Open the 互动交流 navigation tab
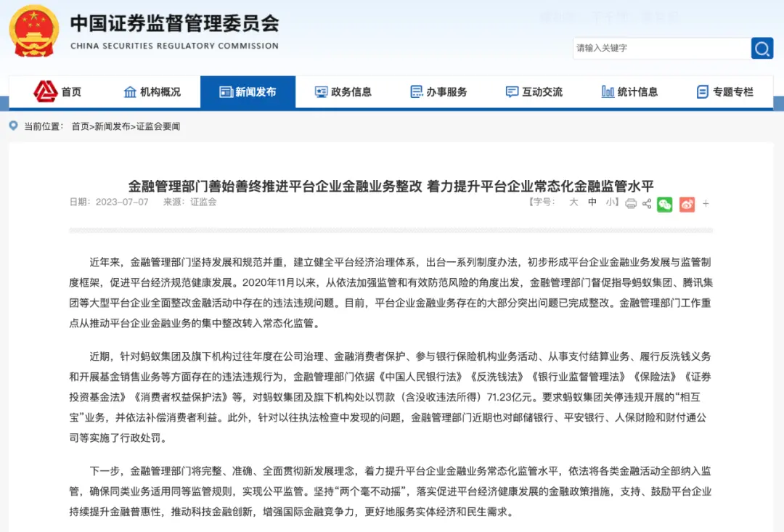 point(534,92)
